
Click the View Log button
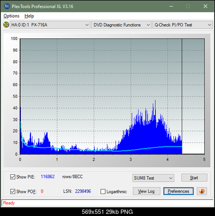(x=147, y=191)
